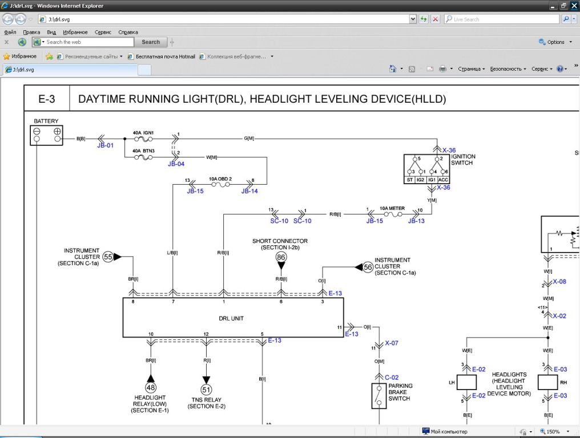Viewport: 580px width, 438px height.
Task: Open the Сервис menu in menu bar
Action: pos(103,33)
